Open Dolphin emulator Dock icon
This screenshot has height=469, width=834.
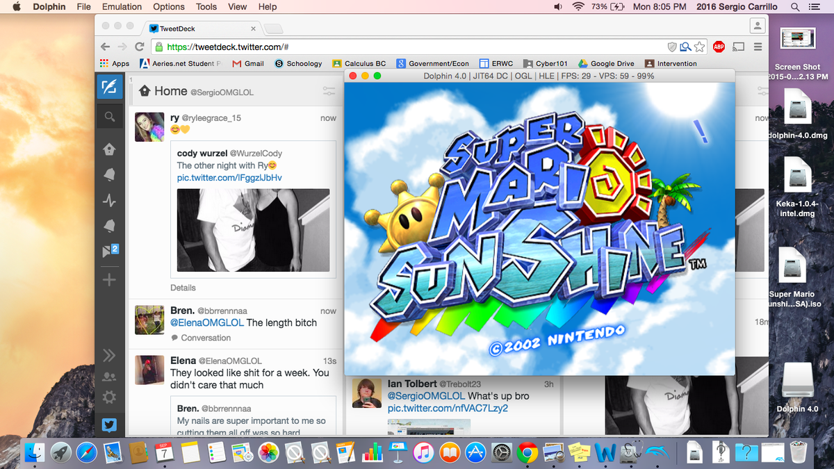coord(657,453)
